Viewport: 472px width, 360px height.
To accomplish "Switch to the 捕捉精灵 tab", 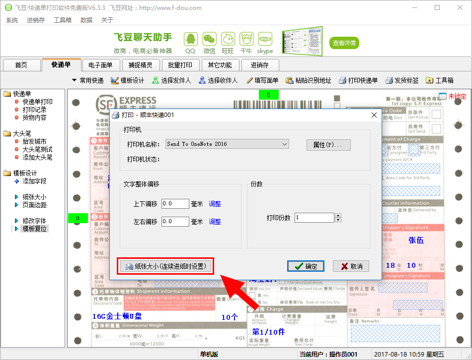I will point(141,65).
